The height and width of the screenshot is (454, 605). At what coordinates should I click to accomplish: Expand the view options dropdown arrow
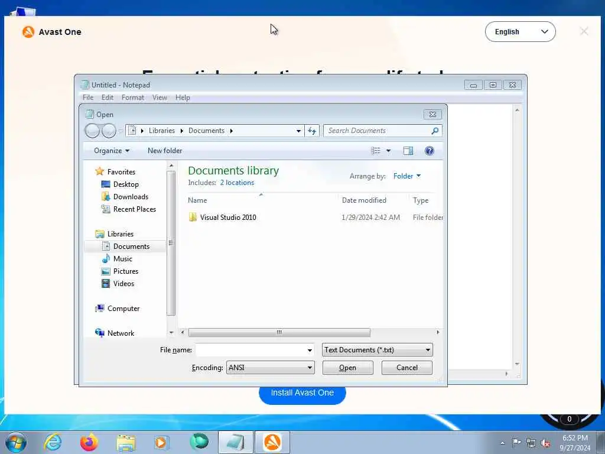point(389,151)
